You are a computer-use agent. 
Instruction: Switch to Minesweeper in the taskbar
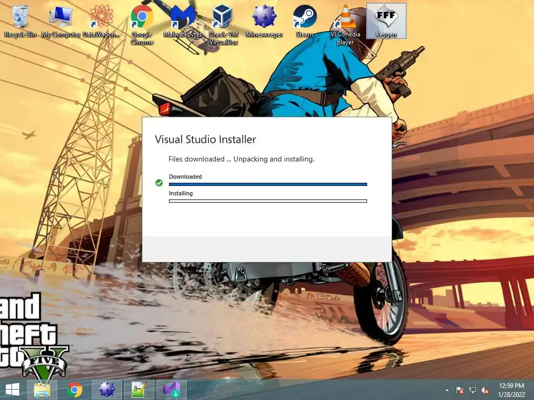pyautogui.click(x=106, y=390)
